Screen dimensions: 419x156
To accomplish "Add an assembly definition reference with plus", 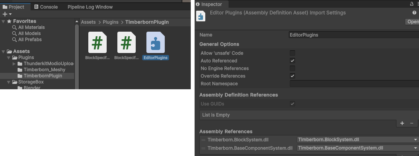I will coord(402,123).
